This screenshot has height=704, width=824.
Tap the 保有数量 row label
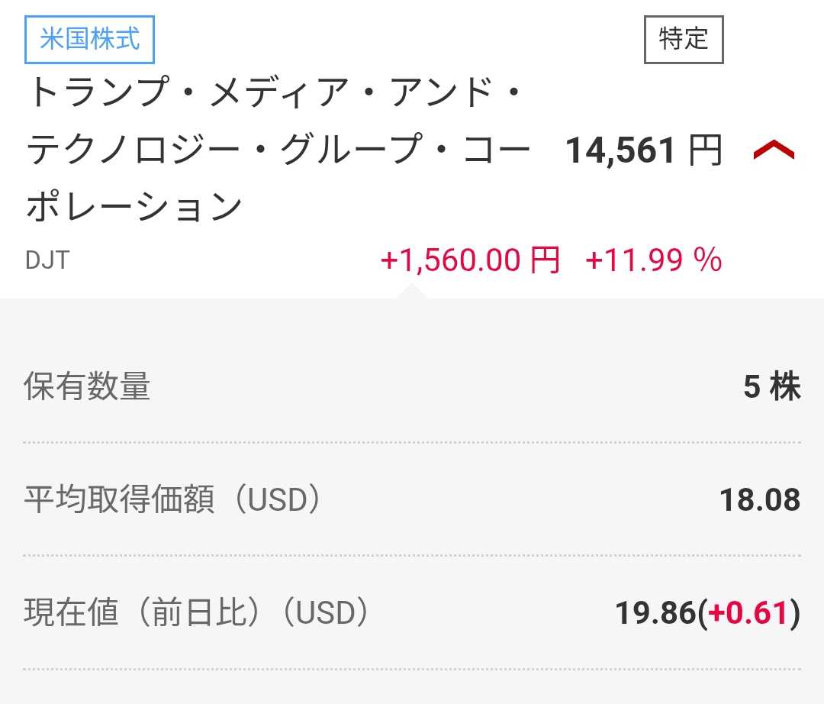click(x=87, y=387)
